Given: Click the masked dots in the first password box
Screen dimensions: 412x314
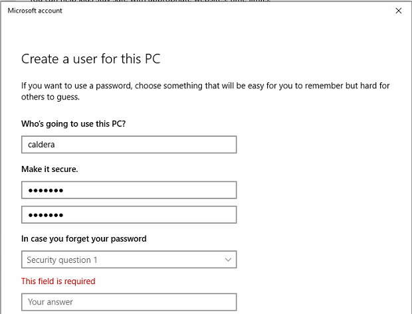Looking at the screenshot, I should pyautogui.click(x=45, y=191).
